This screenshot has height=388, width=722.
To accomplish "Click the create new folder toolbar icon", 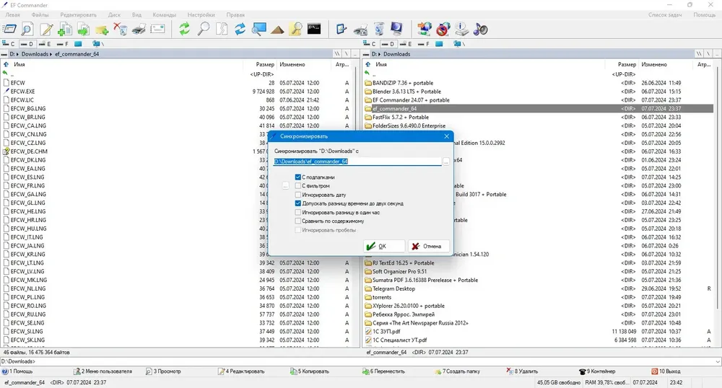I will [x=102, y=30].
